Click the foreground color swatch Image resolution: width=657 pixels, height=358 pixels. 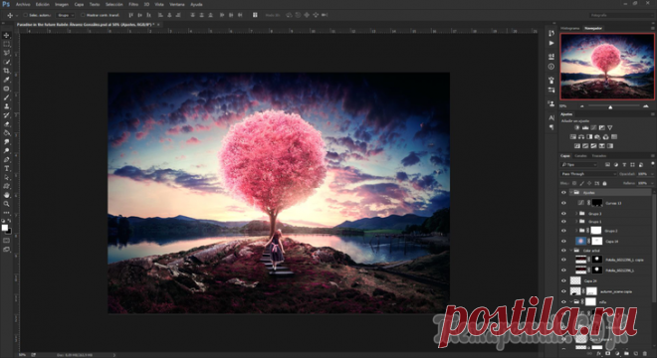(5, 228)
